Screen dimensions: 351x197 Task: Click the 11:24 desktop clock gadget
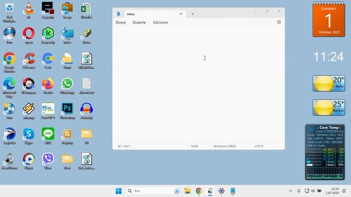[329, 56]
